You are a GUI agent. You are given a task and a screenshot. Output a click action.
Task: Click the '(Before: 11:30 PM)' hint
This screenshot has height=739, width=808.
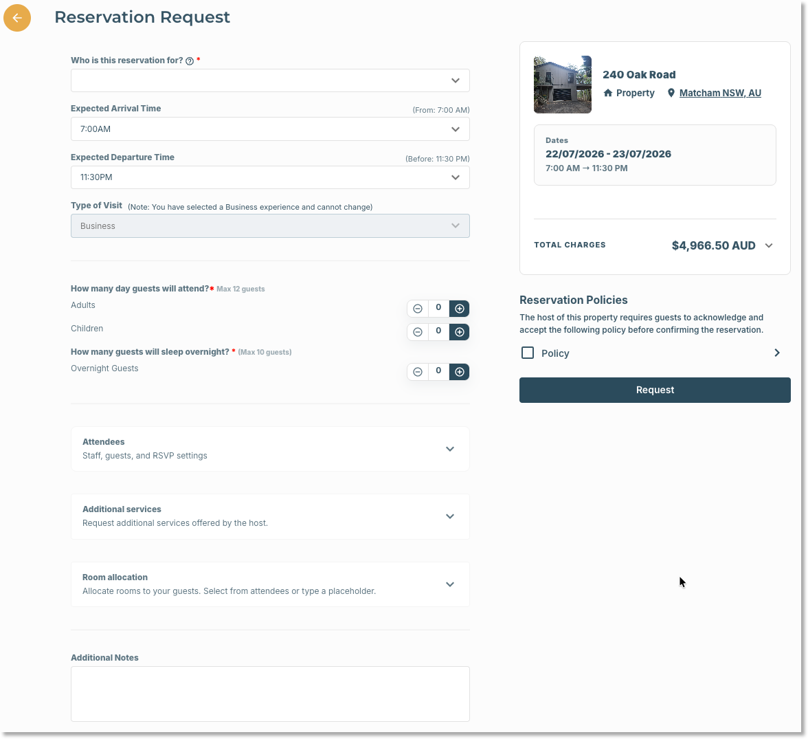438,159
